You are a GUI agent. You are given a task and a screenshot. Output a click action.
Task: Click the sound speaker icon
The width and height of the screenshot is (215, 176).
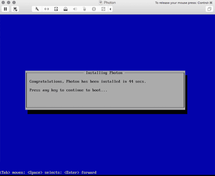point(75,9)
